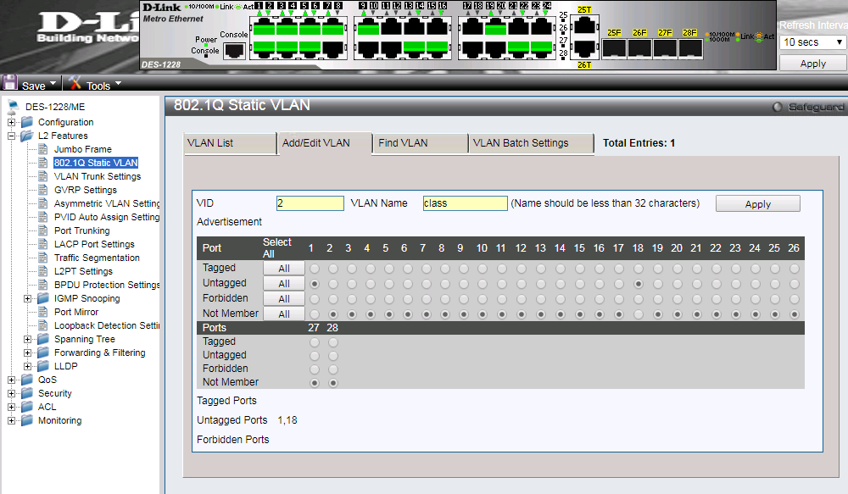Select Not Member radio for port 2
Viewport: 848px width, 494px height.
click(333, 314)
